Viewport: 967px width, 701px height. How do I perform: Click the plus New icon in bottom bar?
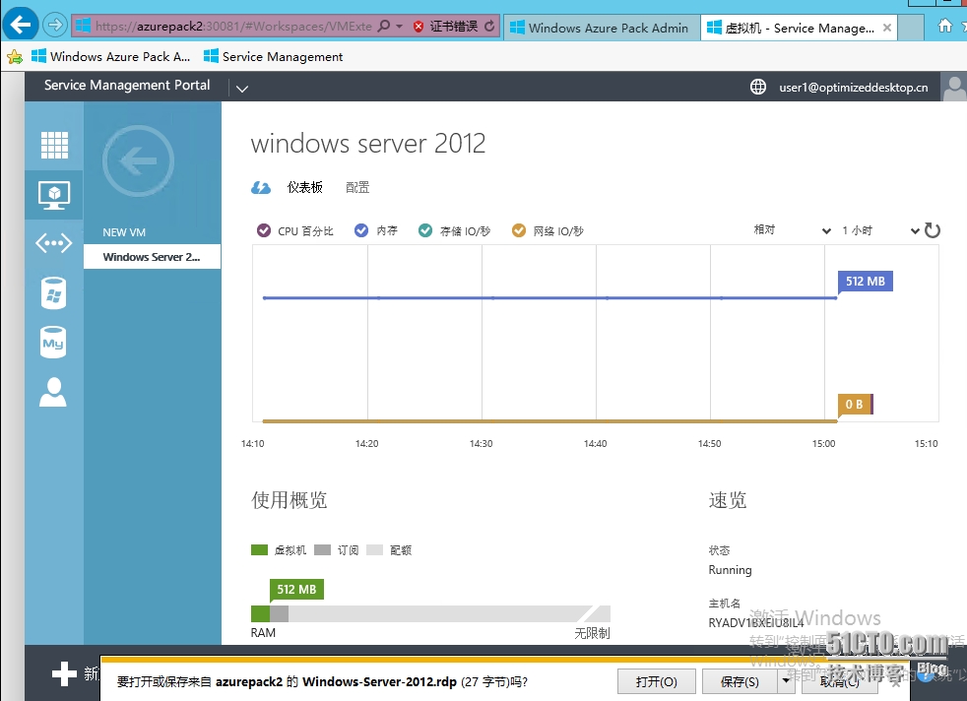(x=64, y=673)
